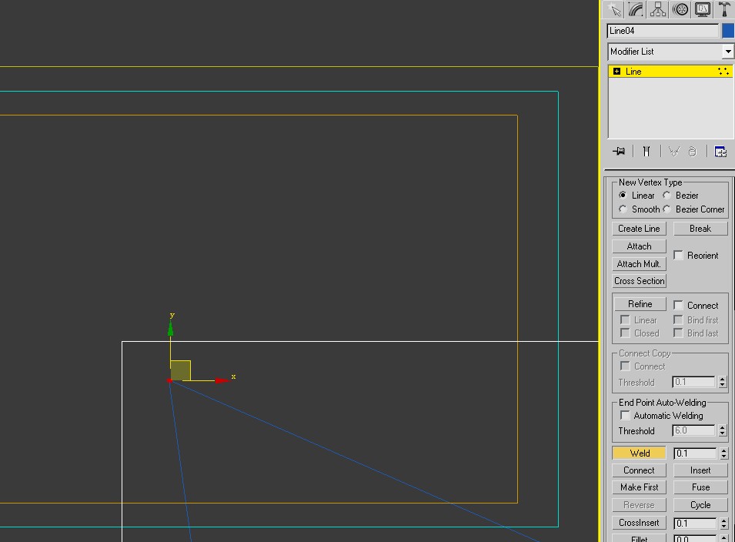Click Connect Copy Threshold field

pyautogui.click(x=693, y=382)
